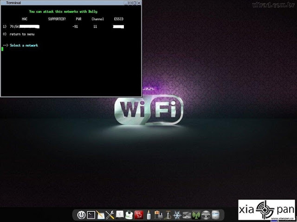Click the channel value 11
Viewport: 297px width, 222px height.
(95, 27)
